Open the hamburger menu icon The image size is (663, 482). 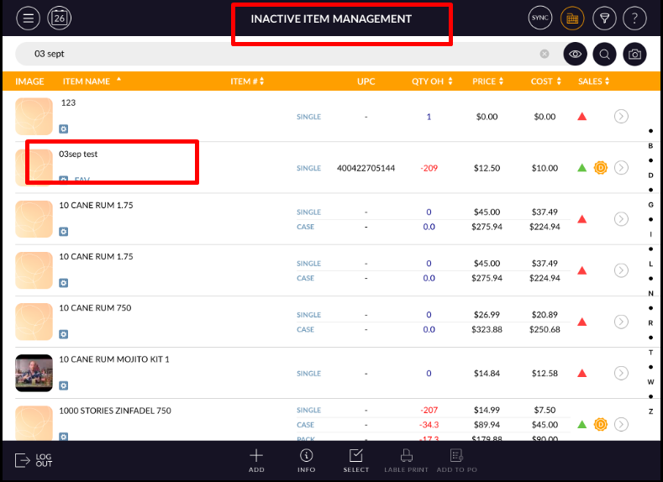click(x=29, y=18)
